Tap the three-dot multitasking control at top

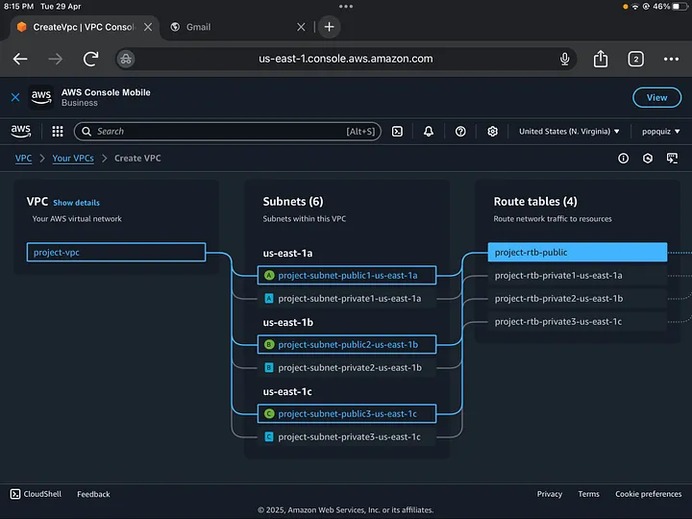point(346,7)
